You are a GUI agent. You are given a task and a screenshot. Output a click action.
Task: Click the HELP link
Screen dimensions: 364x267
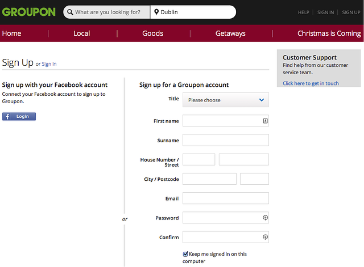click(304, 12)
